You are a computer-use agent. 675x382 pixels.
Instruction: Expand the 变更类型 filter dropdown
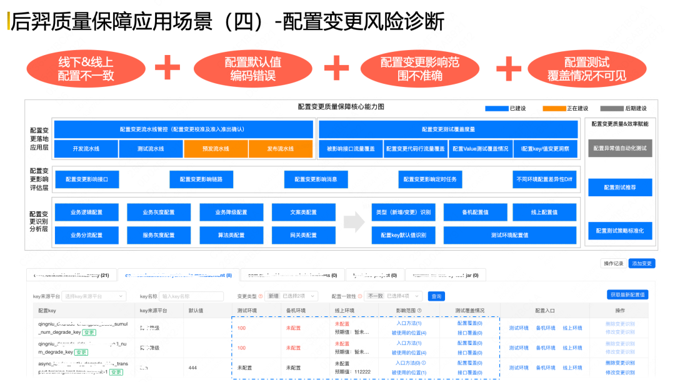pyautogui.click(x=291, y=296)
